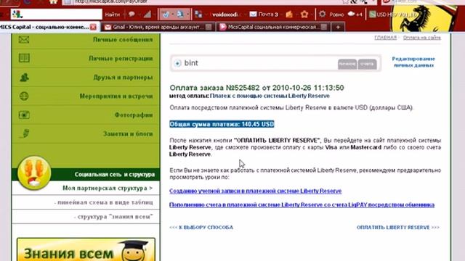The width and height of the screenshot is (465, 261).
Task: Click the Gmail tab favicon
Action: click(108, 27)
